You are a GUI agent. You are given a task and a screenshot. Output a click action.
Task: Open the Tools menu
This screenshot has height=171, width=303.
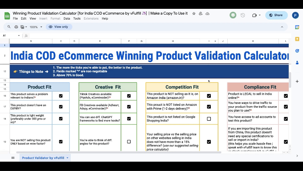point(77,18)
